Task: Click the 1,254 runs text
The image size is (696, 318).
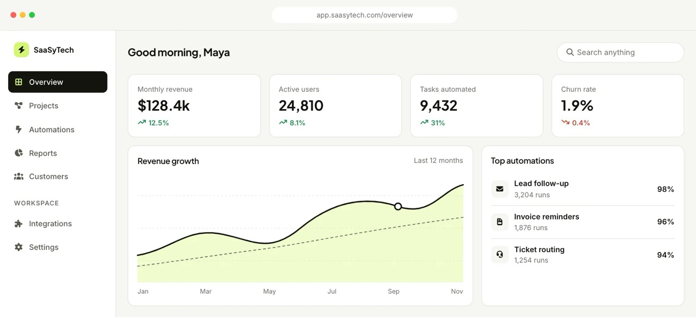Action: point(531,261)
